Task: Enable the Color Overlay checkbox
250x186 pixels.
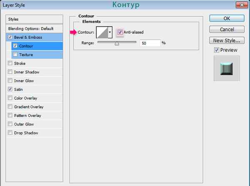Action: coord(10,98)
